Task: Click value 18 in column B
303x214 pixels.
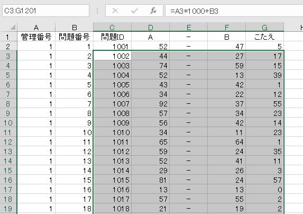Action: 74,209
